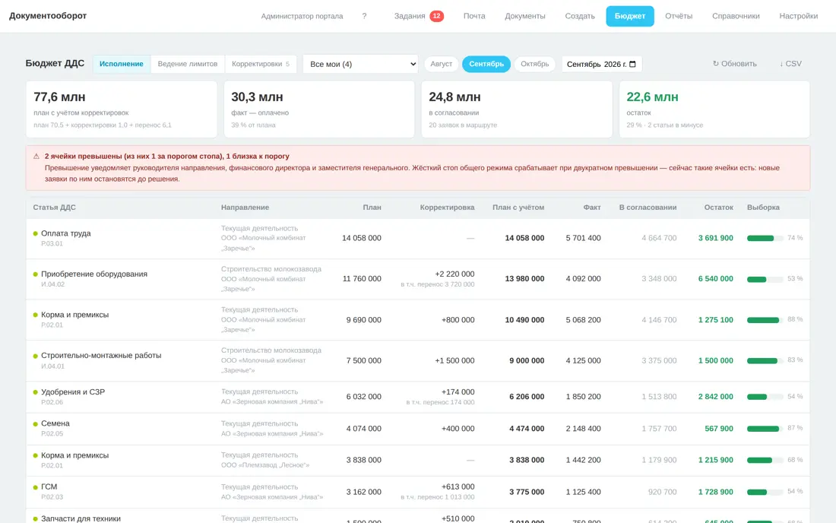
Task: Click the Факт column header
Action: coord(592,208)
